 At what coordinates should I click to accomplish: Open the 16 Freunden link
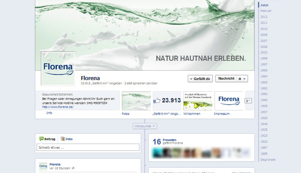click(169, 140)
